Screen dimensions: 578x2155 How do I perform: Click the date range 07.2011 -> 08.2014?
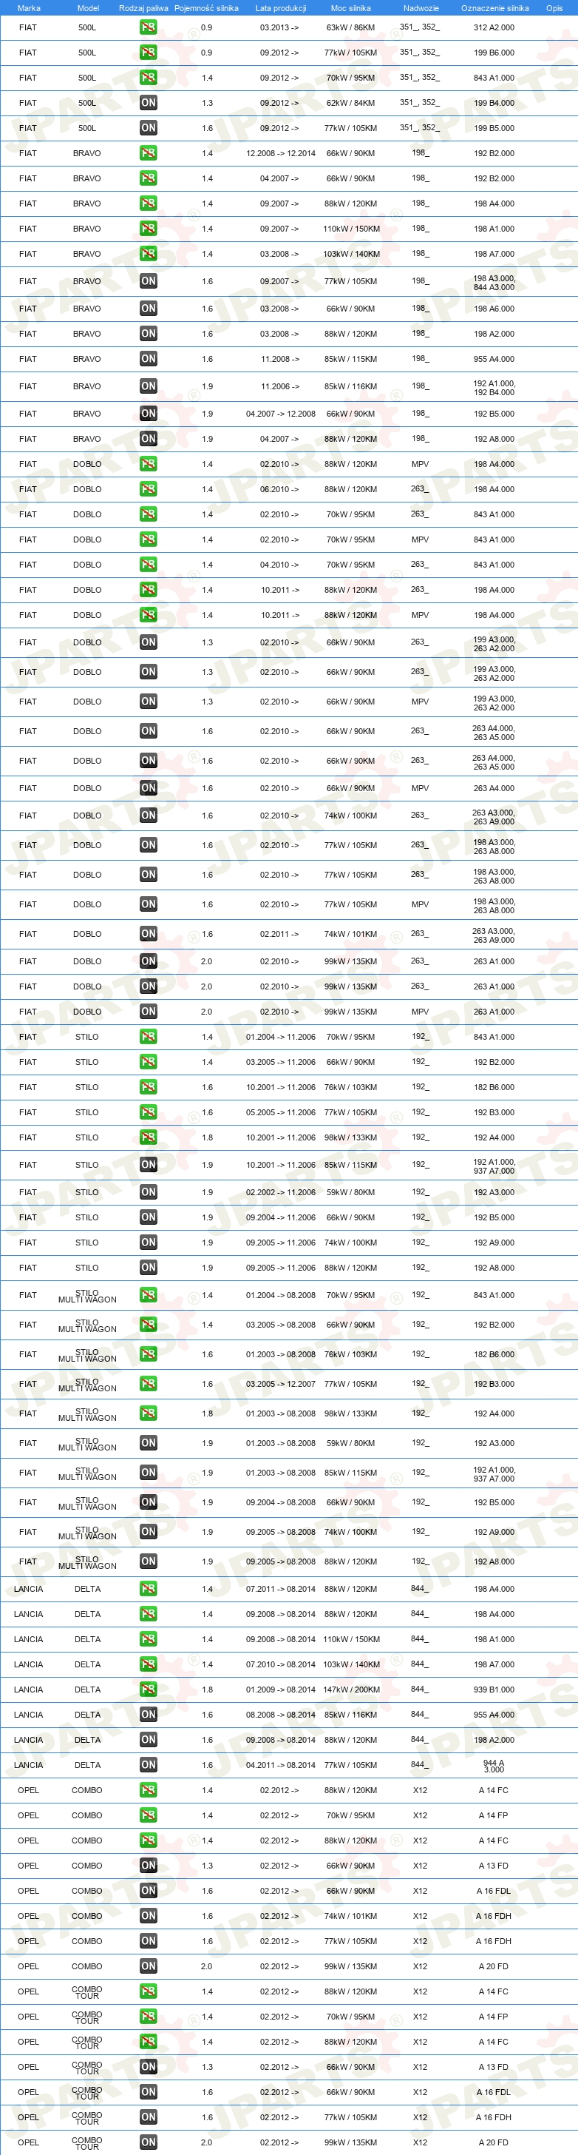click(x=281, y=1589)
